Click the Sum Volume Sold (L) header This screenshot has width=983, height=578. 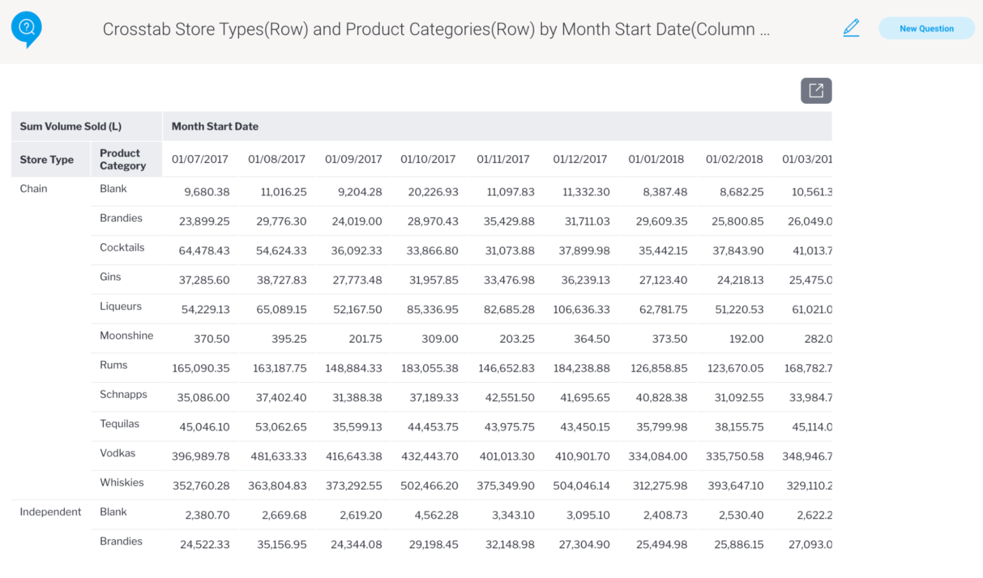pyautogui.click(x=70, y=126)
